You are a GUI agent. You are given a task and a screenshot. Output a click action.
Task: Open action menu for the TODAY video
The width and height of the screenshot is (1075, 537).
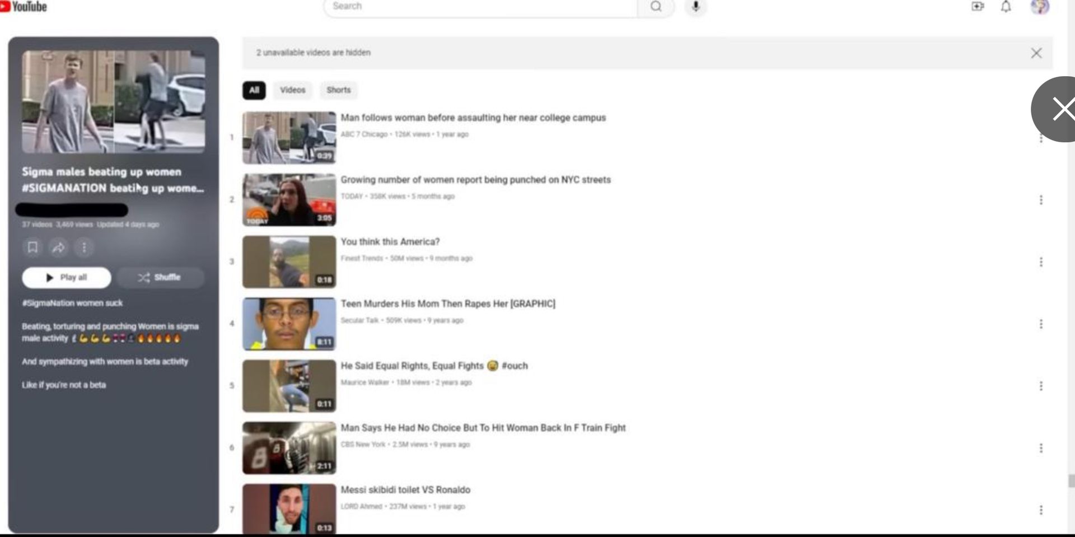pos(1041,200)
